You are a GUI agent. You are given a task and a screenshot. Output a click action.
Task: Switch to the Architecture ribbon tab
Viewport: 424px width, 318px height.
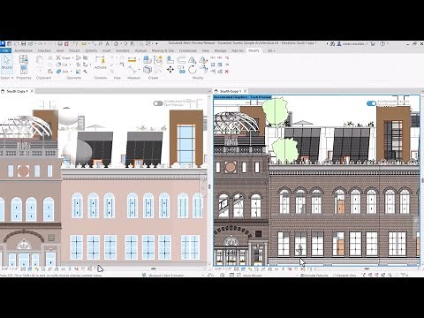[23, 50]
